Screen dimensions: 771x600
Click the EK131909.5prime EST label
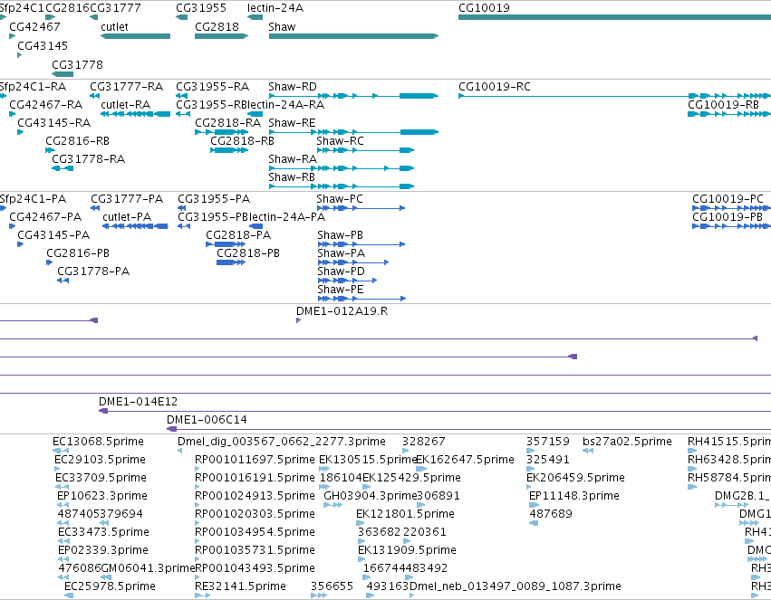click(407, 550)
